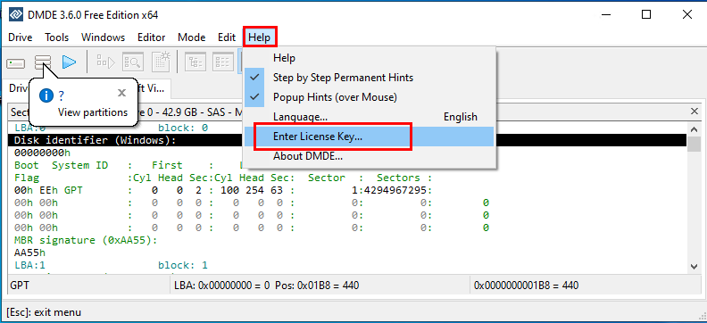Choose Help entry in the dropdown

370,58
